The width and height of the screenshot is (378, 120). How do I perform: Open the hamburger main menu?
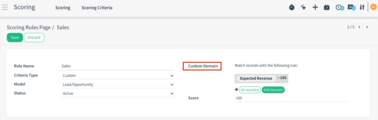coord(5,7)
